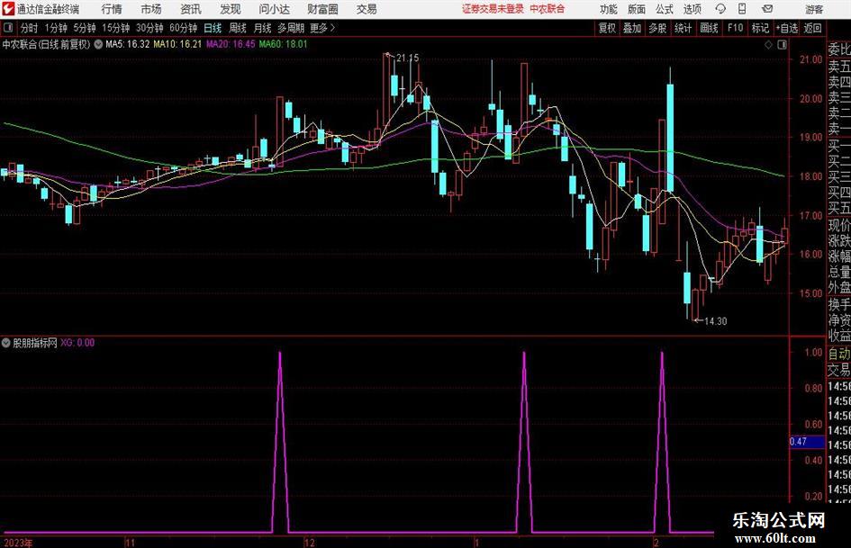
Task: Click the MA20: 16.45 indicator value
Action: point(231,44)
